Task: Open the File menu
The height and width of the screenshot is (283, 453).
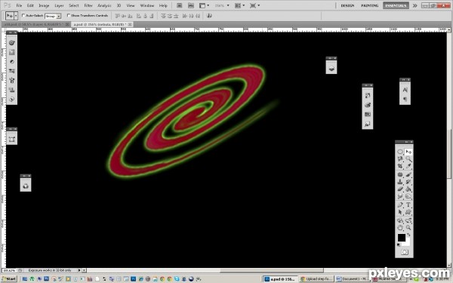Action: tap(19, 5)
